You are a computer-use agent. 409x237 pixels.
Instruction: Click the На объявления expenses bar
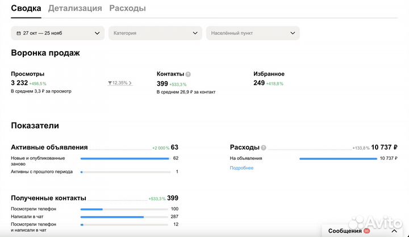pos(338,159)
